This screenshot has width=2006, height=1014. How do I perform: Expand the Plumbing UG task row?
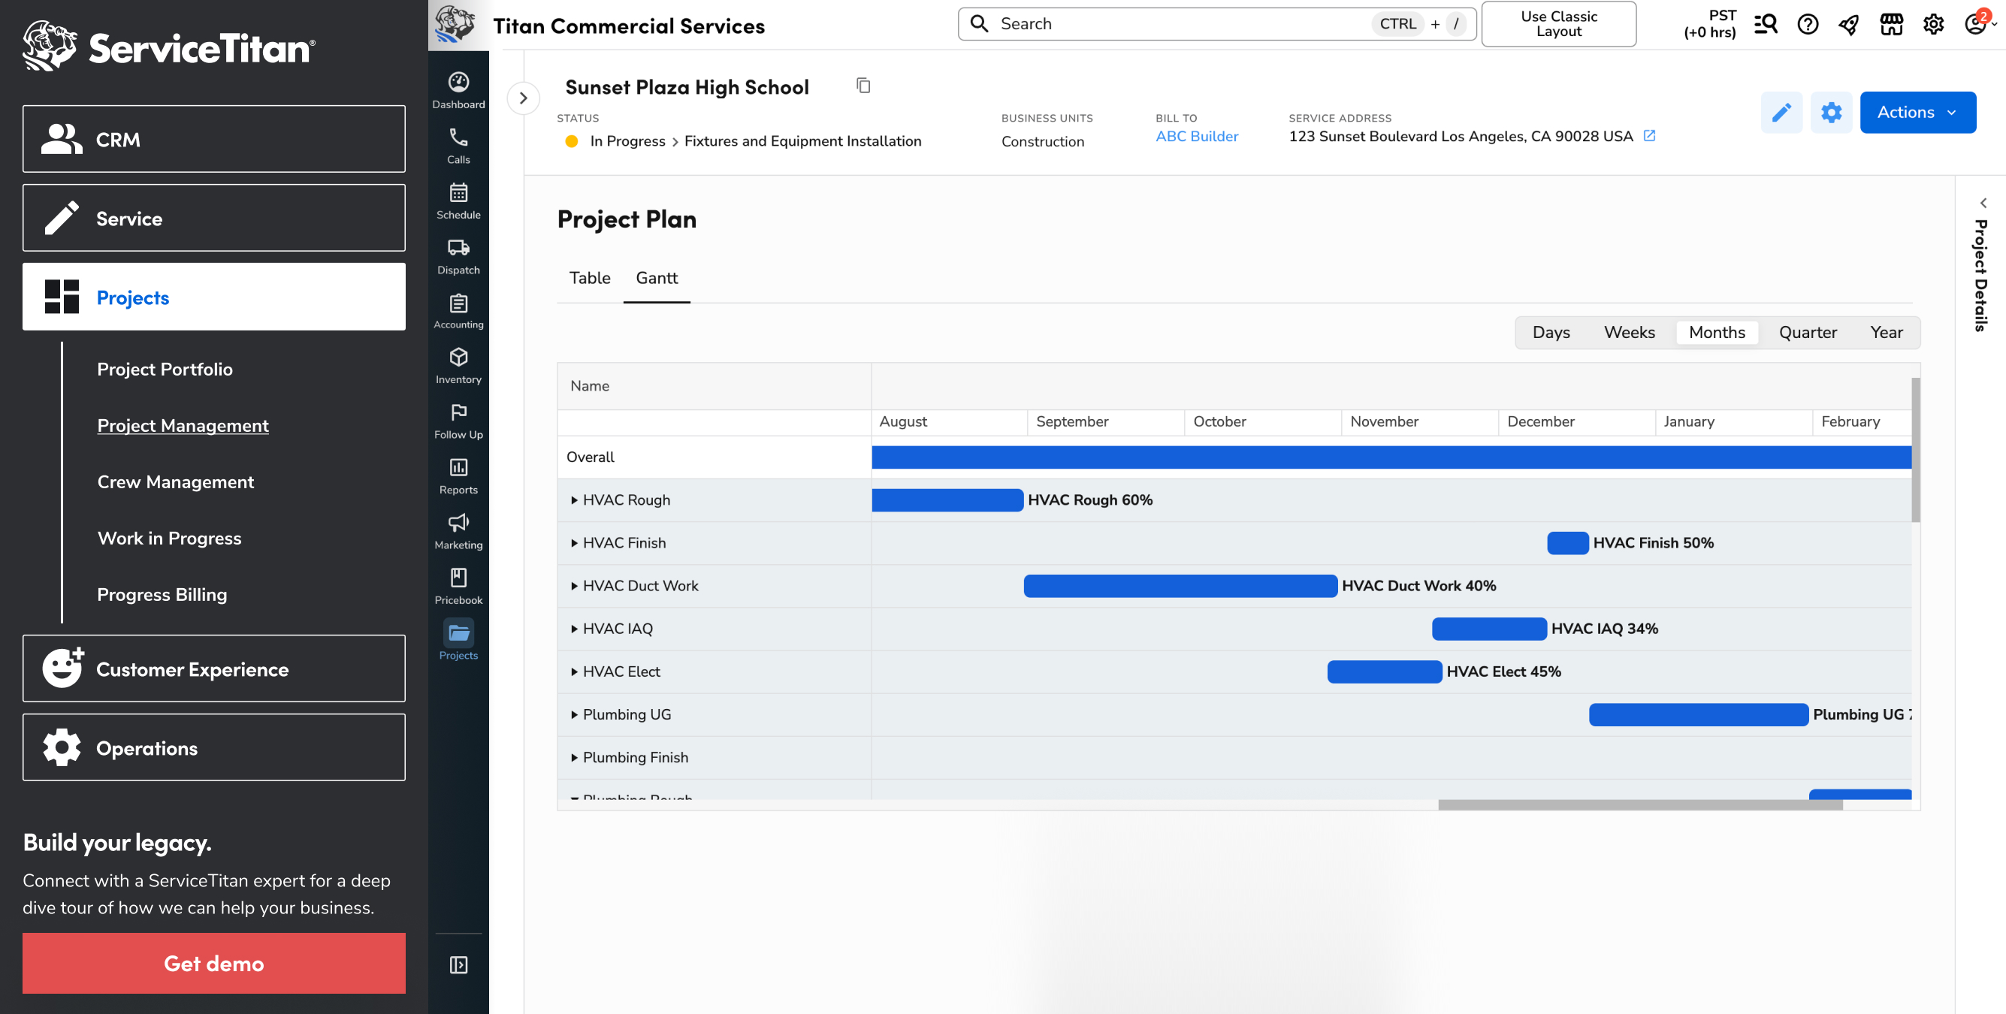(x=574, y=714)
